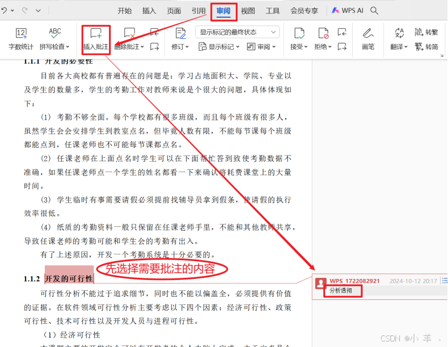Viewport: 448px width, 347px height.
Task: Expand the 拒绝 dropdown arrow
Action: (329, 46)
